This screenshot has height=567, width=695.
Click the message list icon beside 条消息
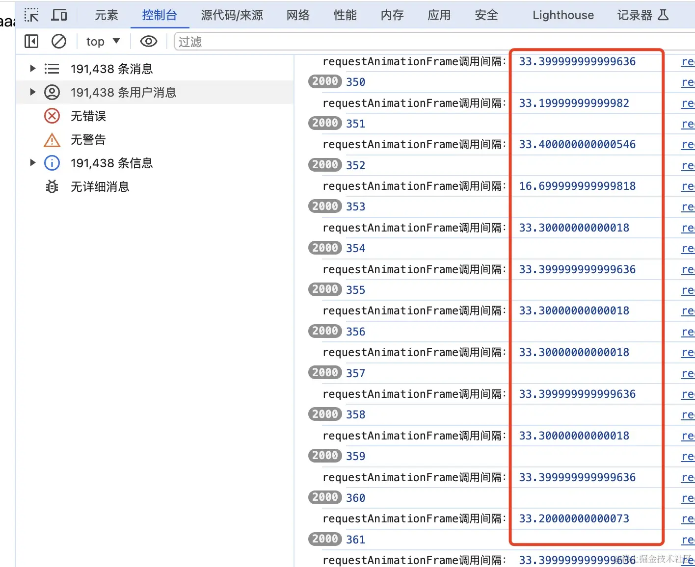click(52, 69)
